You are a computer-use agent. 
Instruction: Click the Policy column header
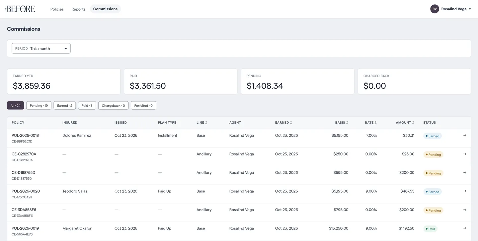pyautogui.click(x=18, y=123)
